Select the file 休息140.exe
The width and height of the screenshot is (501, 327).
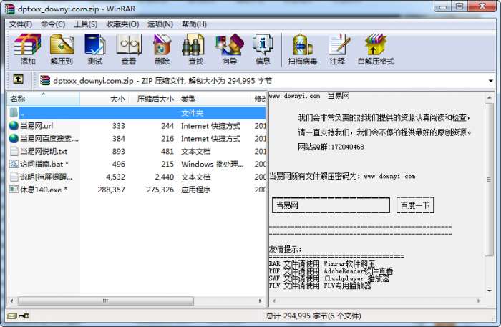tap(44, 190)
